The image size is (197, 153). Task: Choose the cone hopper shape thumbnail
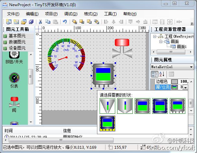pos(107,106)
